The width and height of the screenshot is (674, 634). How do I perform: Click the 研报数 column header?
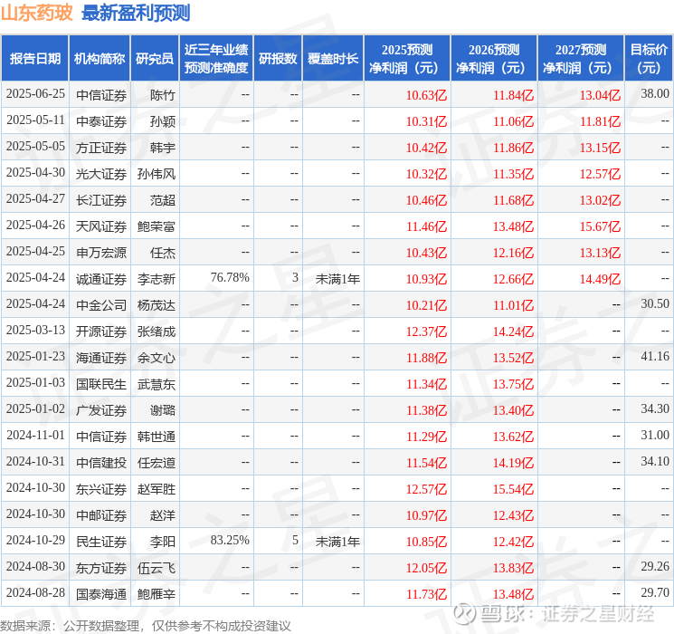278,59
